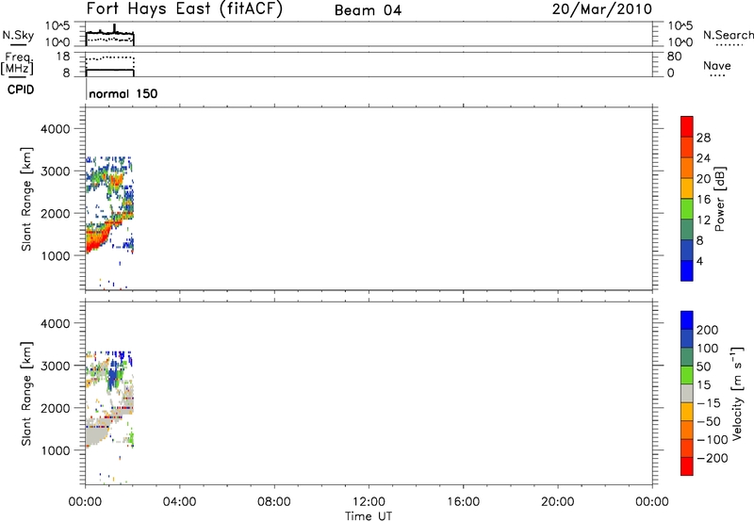The image size is (754, 522).
Task: Click the orange-red power echo near 1500 km
Action: tap(96, 237)
